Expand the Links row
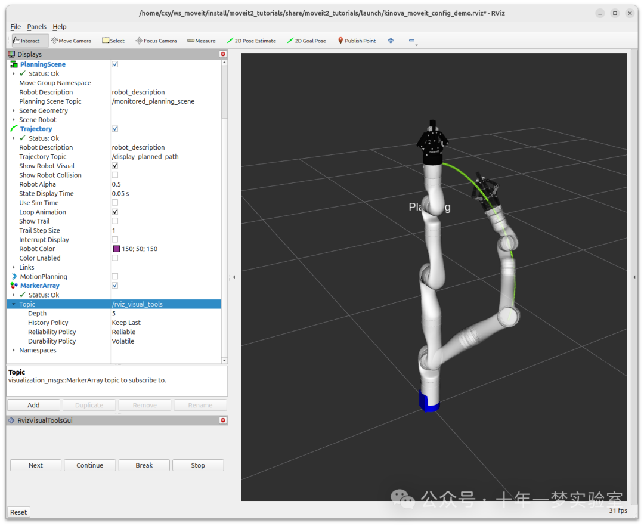Screen dimensions: 644x526 14,267
